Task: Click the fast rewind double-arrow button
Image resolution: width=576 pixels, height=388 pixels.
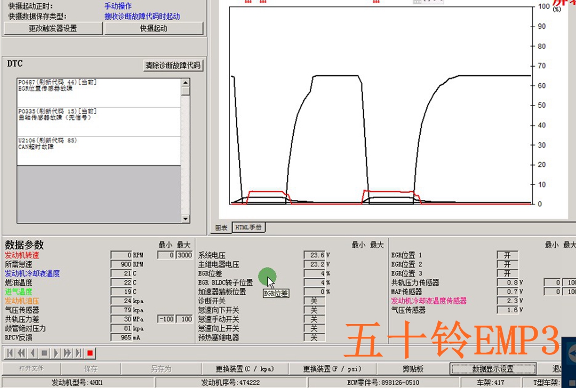Action: pos(21,353)
